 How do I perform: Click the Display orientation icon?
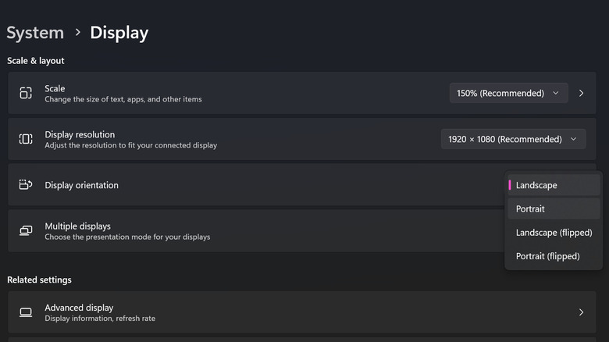tap(26, 185)
